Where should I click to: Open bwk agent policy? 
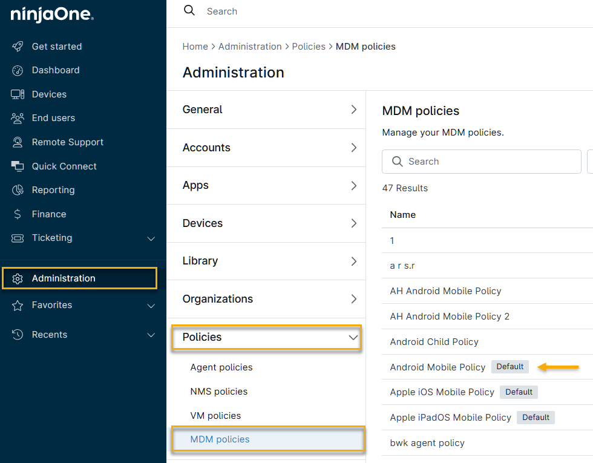[x=427, y=443]
